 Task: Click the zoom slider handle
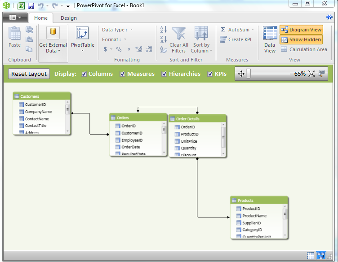249,74
